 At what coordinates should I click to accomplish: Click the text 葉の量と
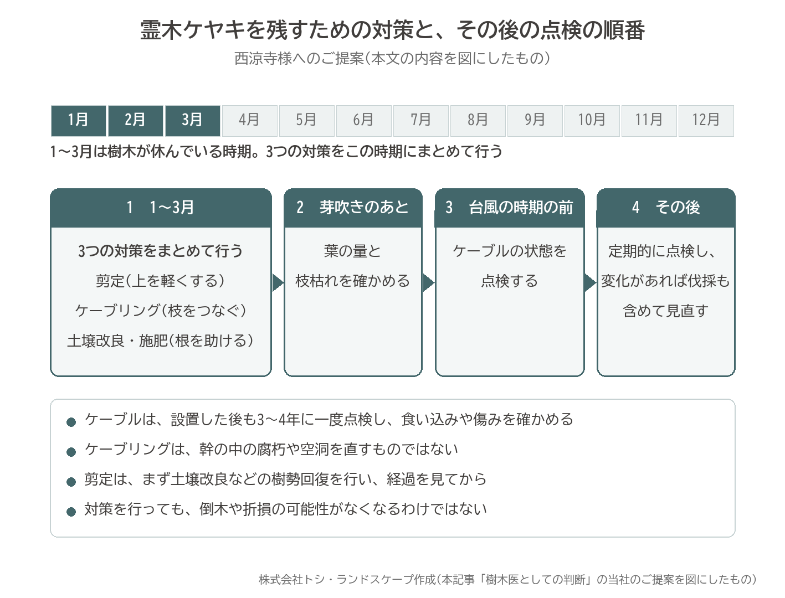pyautogui.click(x=353, y=251)
